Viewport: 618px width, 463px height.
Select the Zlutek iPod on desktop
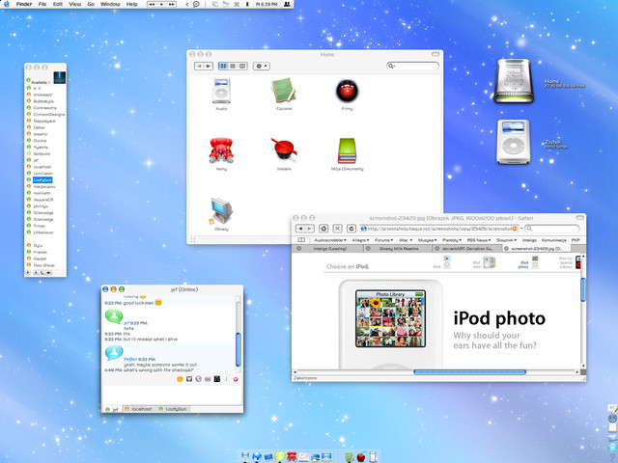(x=513, y=142)
